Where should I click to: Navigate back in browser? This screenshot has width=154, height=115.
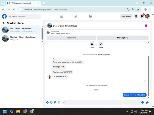coord(3,10)
